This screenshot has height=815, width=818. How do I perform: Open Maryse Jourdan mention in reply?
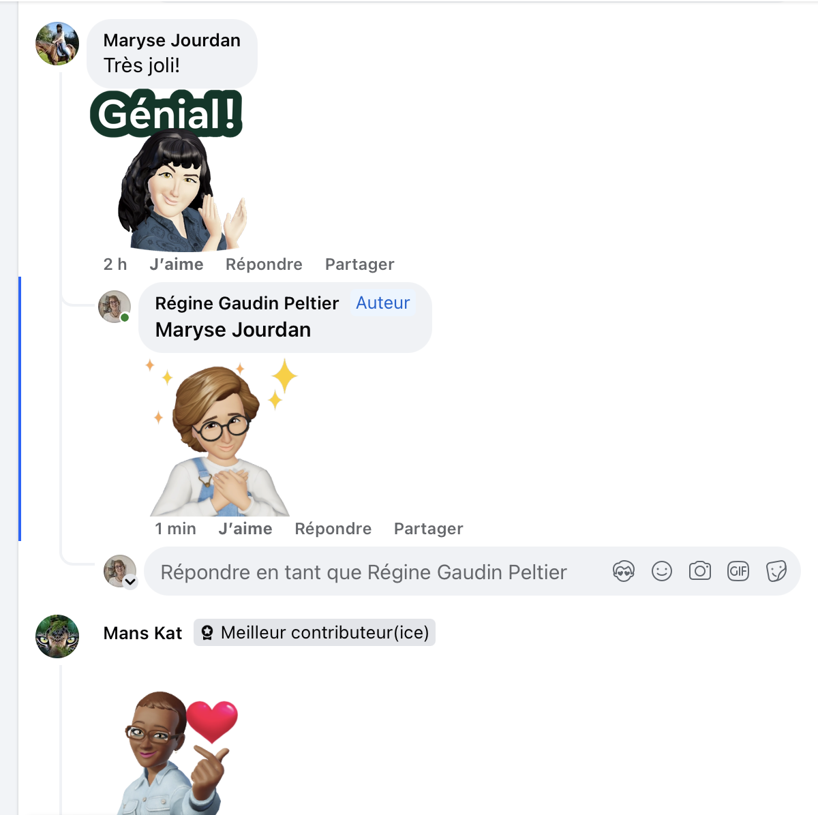coord(233,330)
